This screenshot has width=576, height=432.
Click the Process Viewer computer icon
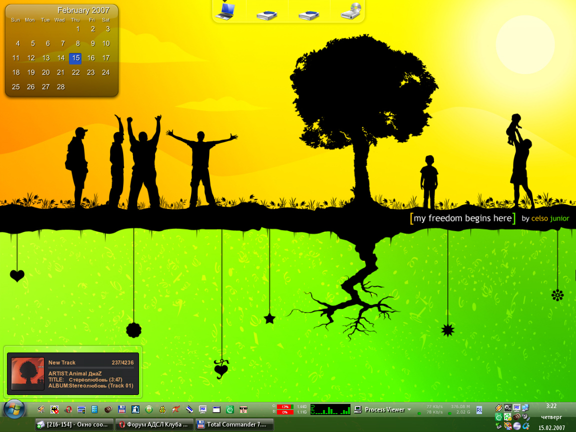[358, 409]
